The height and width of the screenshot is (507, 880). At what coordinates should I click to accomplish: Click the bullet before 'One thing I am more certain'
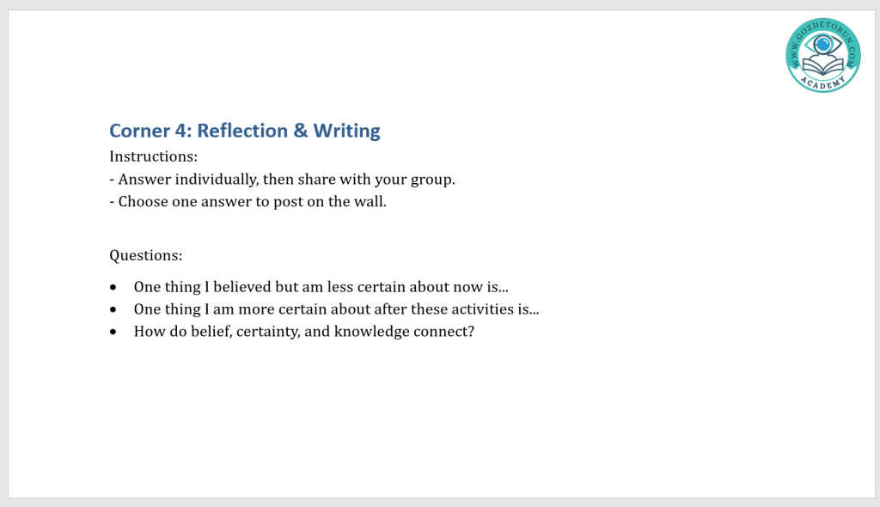click(x=114, y=309)
